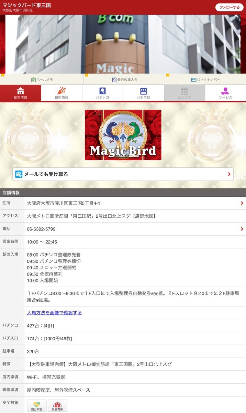The width and height of the screenshot is (246, 413).
Task: Open the バックナンバー back number shortcut
Action: pos(205,80)
